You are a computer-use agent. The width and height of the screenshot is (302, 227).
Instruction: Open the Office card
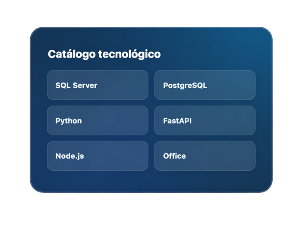point(205,156)
